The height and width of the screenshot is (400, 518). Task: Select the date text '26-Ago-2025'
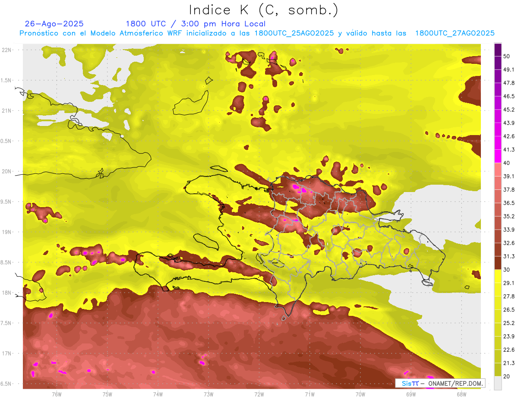point(54,24)
